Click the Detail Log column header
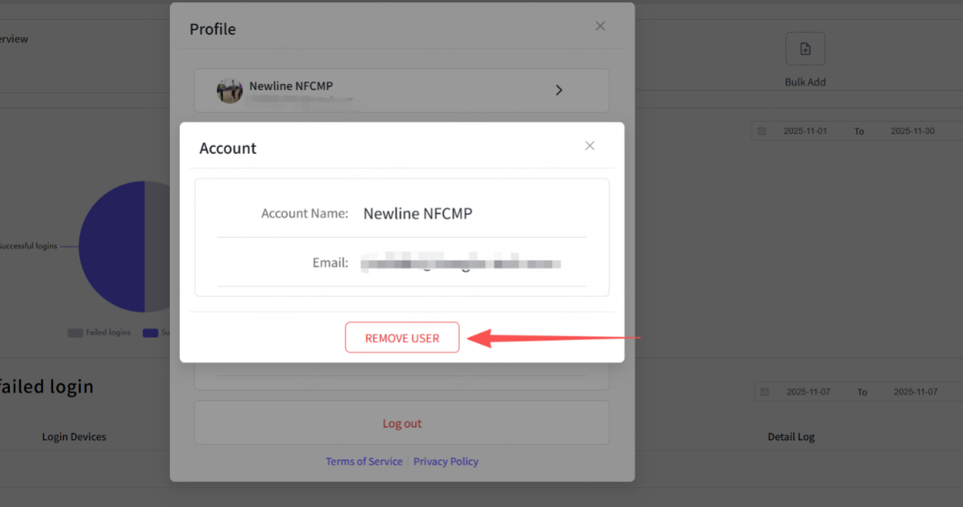 [x=791, y=437]
